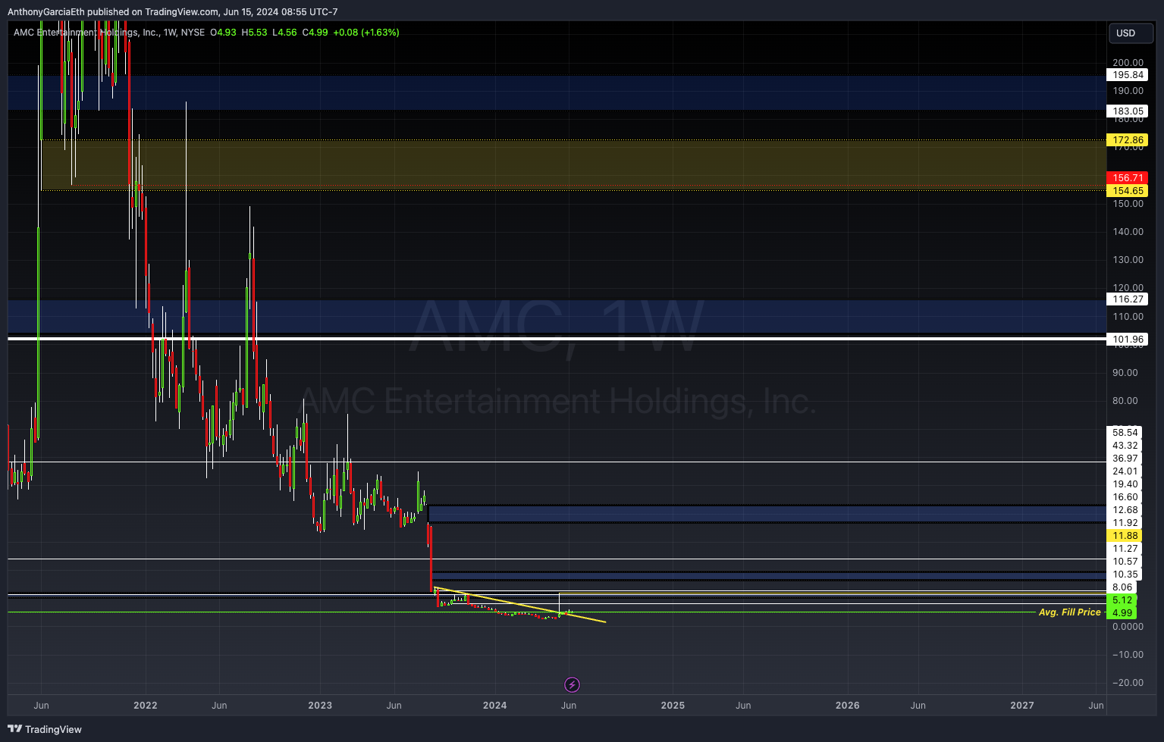The height and width of the screenshot is (742, 1164).
Task: Click the 116.27 price label
Action: [x=1128, y=299]
